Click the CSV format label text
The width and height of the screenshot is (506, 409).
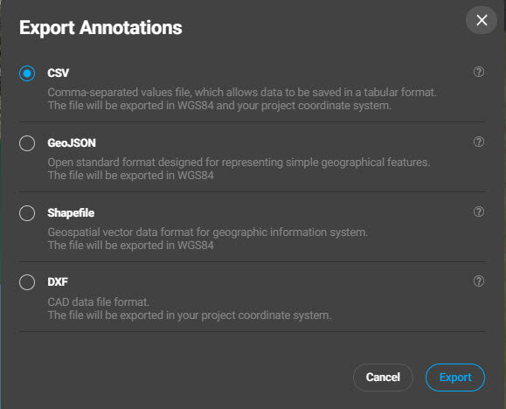click(58, 73)
